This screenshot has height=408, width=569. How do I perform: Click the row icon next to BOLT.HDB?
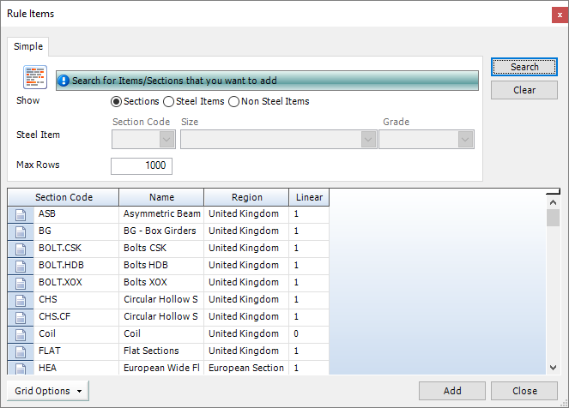tap(21, 266)
